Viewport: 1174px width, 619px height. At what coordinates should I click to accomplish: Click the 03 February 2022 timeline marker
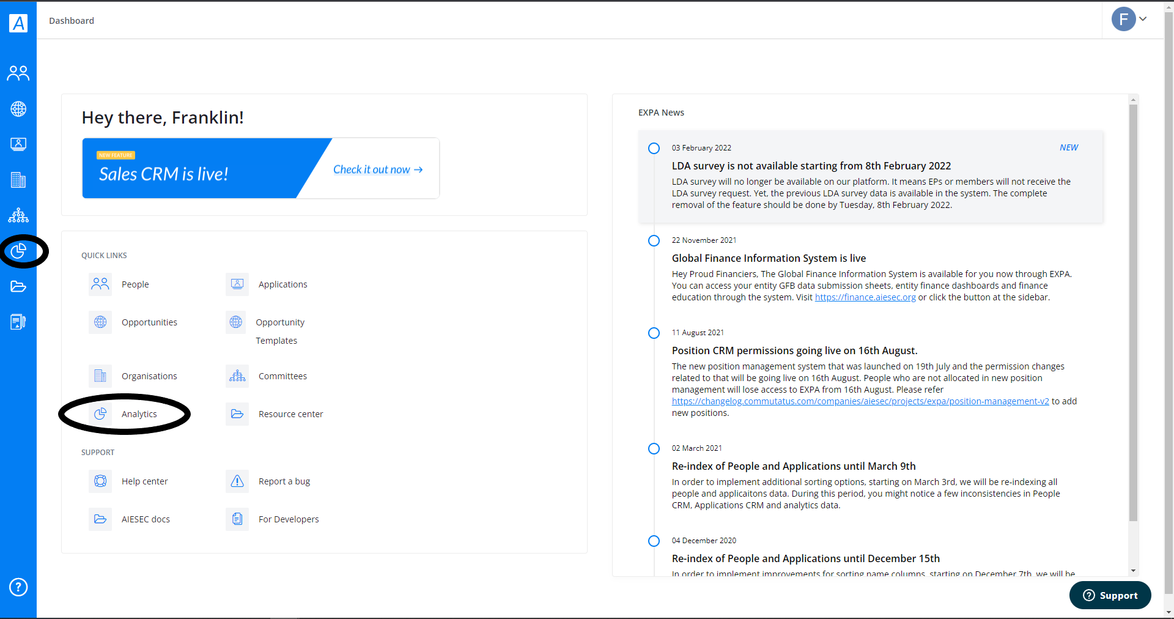click(654, 148)
